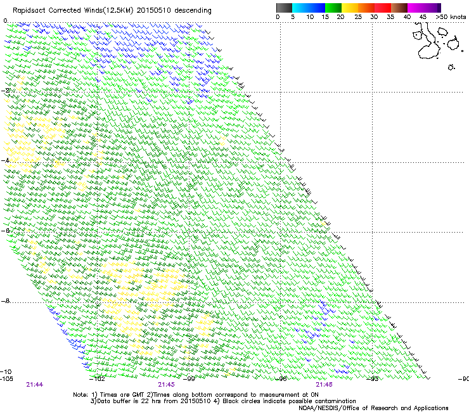Image resolution: width=469 pixels, height=412 pixels.
Task: Click the longitude label -102
Action: click(x=97, y=379)
